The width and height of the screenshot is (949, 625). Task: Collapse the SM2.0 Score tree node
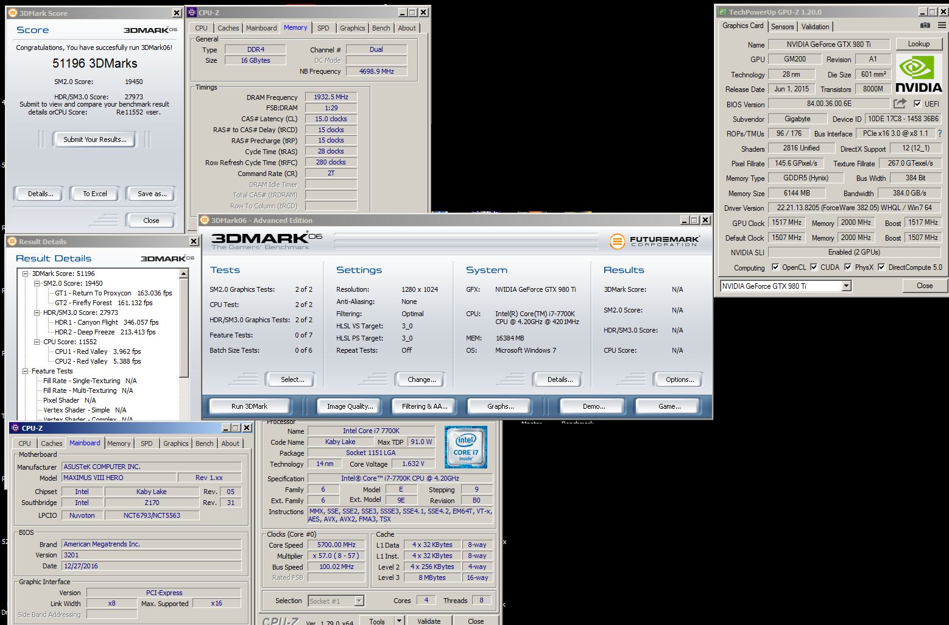[37, 283]
